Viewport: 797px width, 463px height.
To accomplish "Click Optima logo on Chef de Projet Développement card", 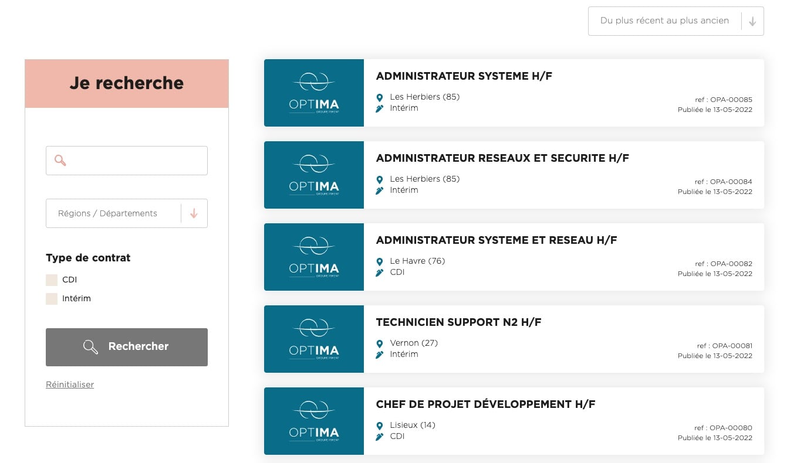I will 314,421.
